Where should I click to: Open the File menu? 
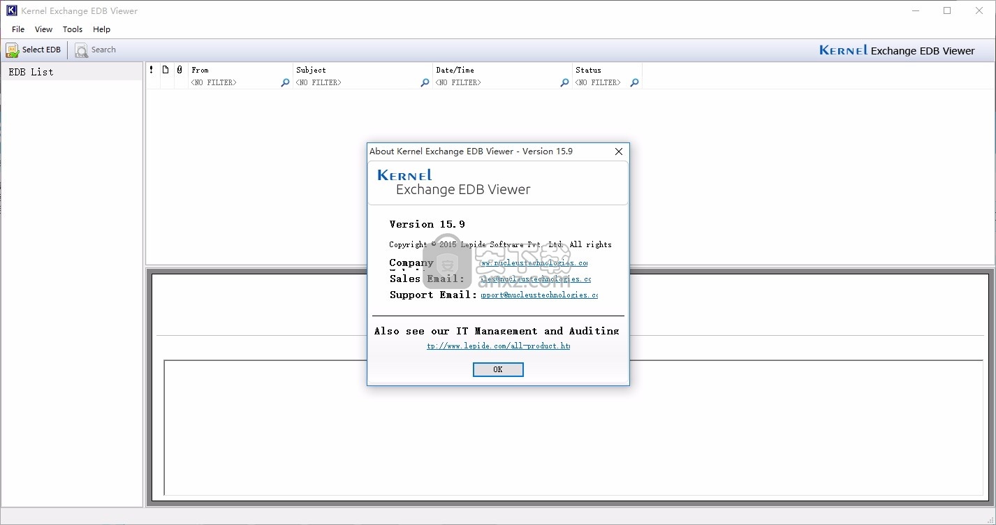[18, 29]
